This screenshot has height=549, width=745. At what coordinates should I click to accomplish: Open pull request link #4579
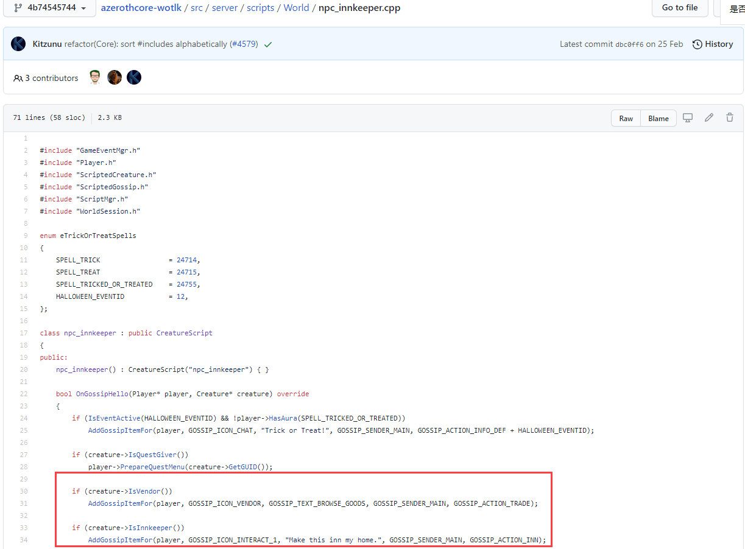coord(243,44)
